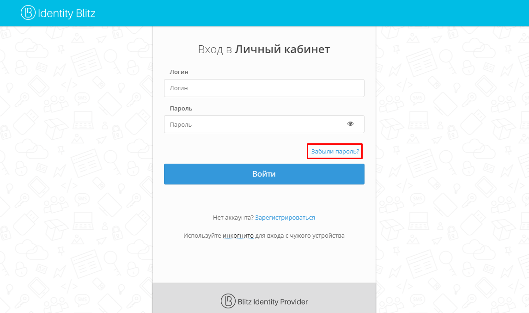Click the "Нет аккаунта?" text
The height and width of the screenshot is (313, 529).
point(233,217)
